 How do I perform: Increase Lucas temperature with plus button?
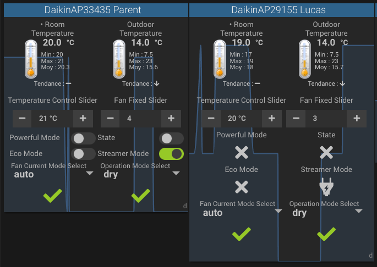272,118
